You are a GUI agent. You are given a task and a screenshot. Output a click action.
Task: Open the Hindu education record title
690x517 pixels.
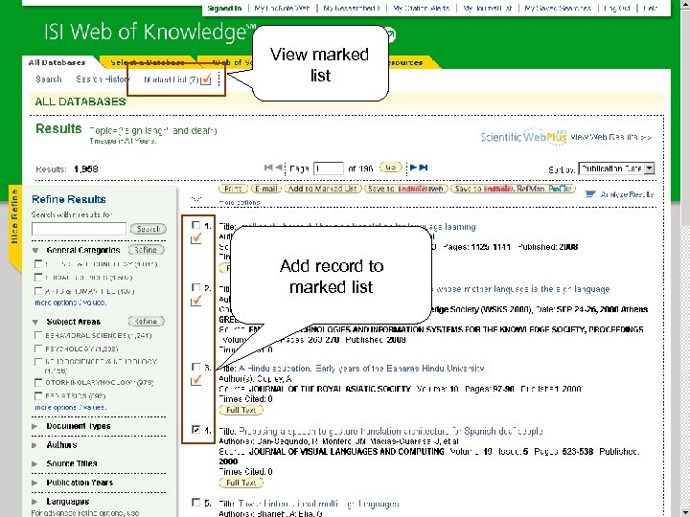pyautogui.click(x=361, y=369)
